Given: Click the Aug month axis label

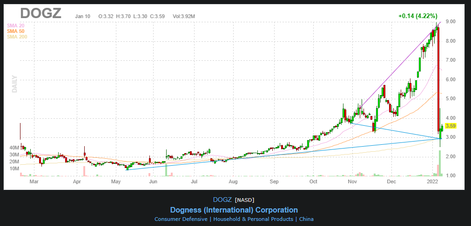Looking at the screenshot, I should click(233, 181).
